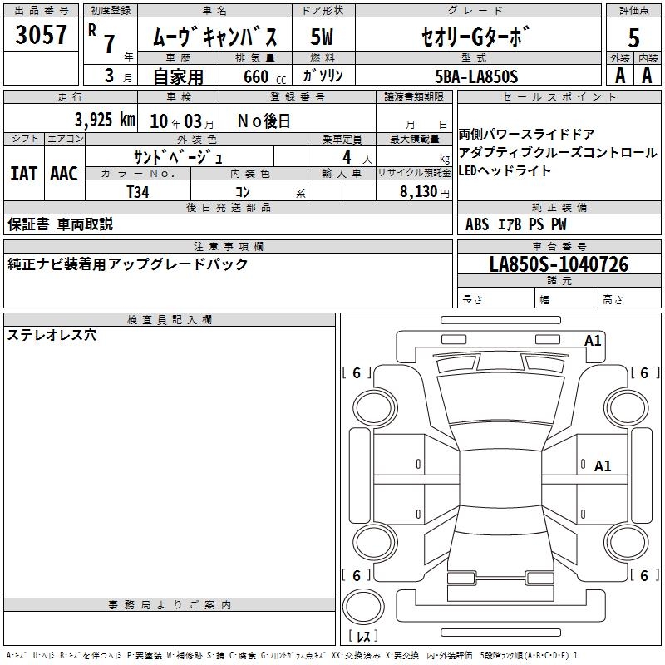
Task: Click the rear-left wheel circle in the diagram
Action: pos(375,542)
